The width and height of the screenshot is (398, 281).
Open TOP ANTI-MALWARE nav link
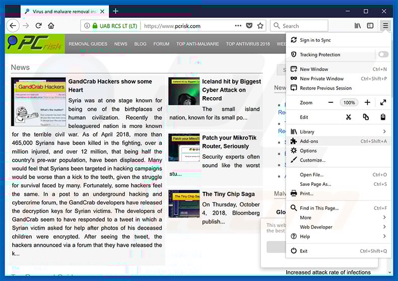coord(197,44)
